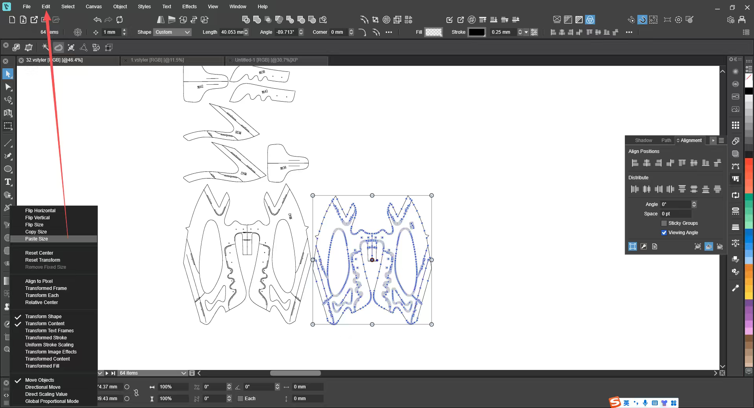Uncheck the Viewing Angle checkbox
Image resolution: width=754 pixels, height=408 pixels.
[664, 233]
